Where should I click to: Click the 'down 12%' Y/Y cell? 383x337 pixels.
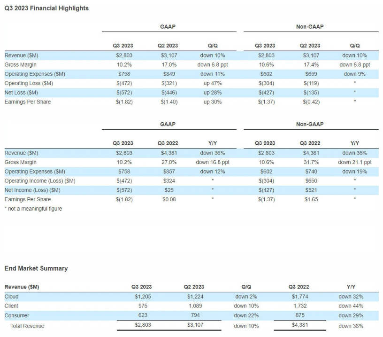pyautogui.click(x=213, y=172)
